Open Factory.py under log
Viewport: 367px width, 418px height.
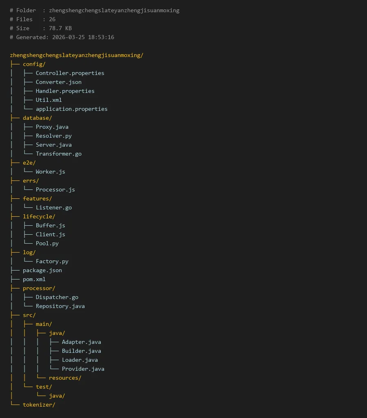pyautogui.click(x=52, y=261)
